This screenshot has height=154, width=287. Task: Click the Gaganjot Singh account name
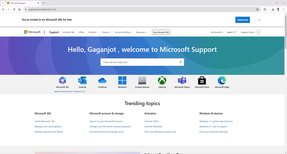[x=247, y=32]
